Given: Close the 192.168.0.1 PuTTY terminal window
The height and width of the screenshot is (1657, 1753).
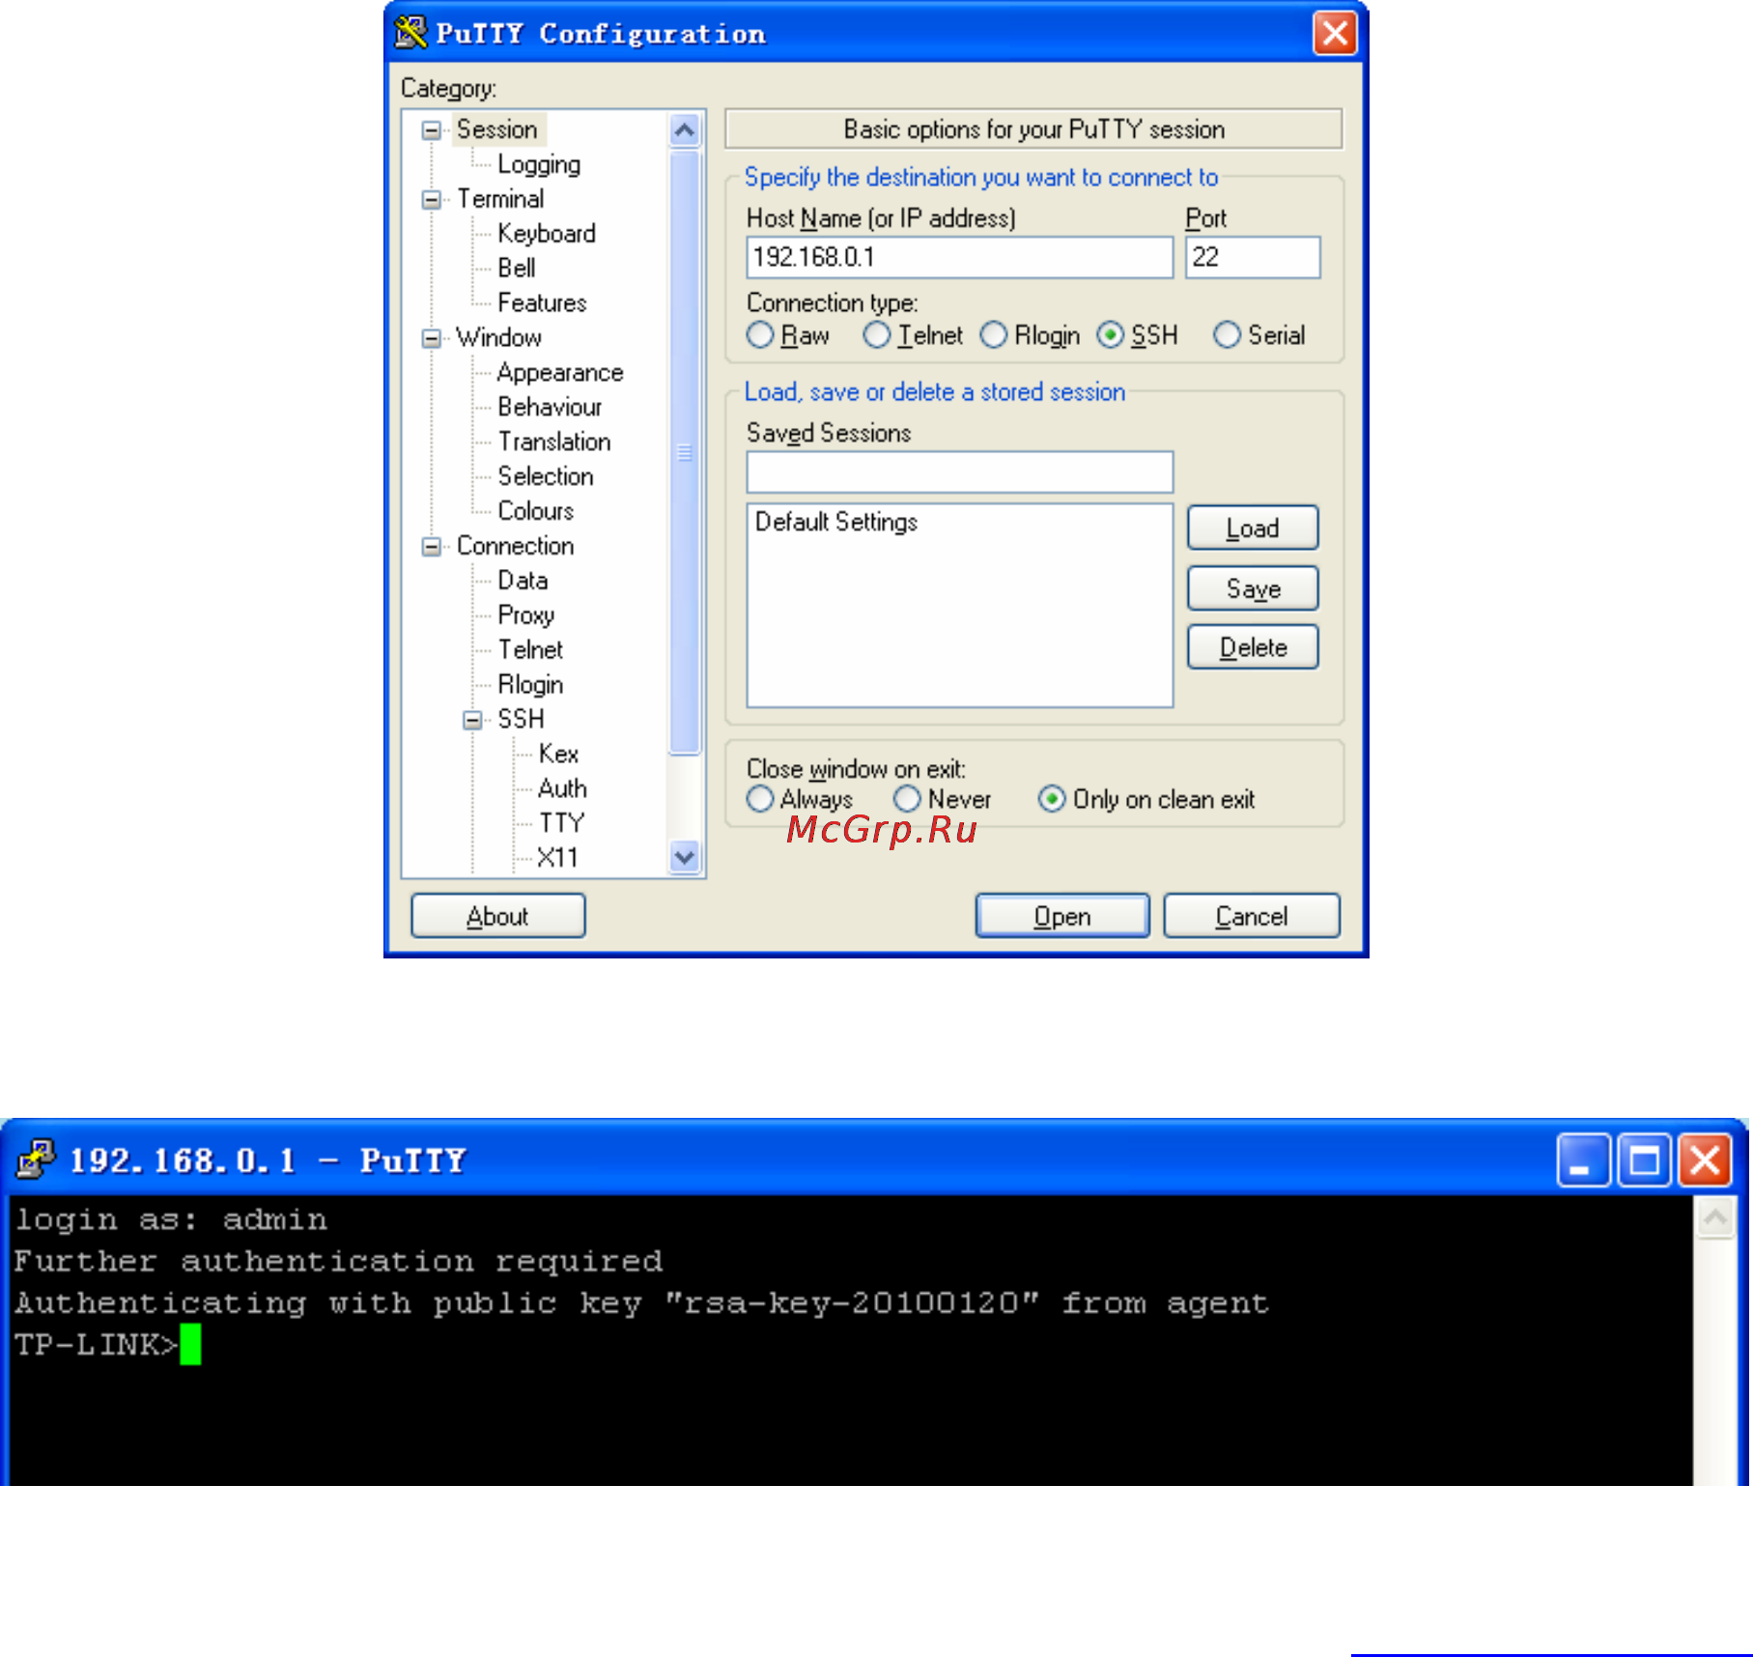Looking at the screenshot, I should (1705, 1159).
